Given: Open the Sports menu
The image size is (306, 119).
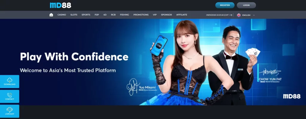Looking at the screenshot, I should (x=86, y=15).
